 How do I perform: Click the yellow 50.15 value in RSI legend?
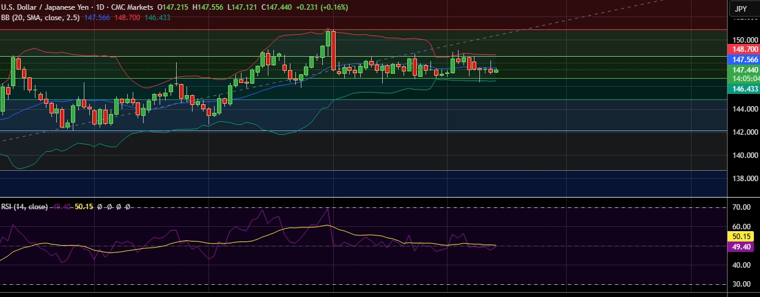(83, 207)
